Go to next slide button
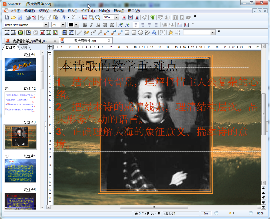The height and width of the screenshot is (219, 270). 264,202
